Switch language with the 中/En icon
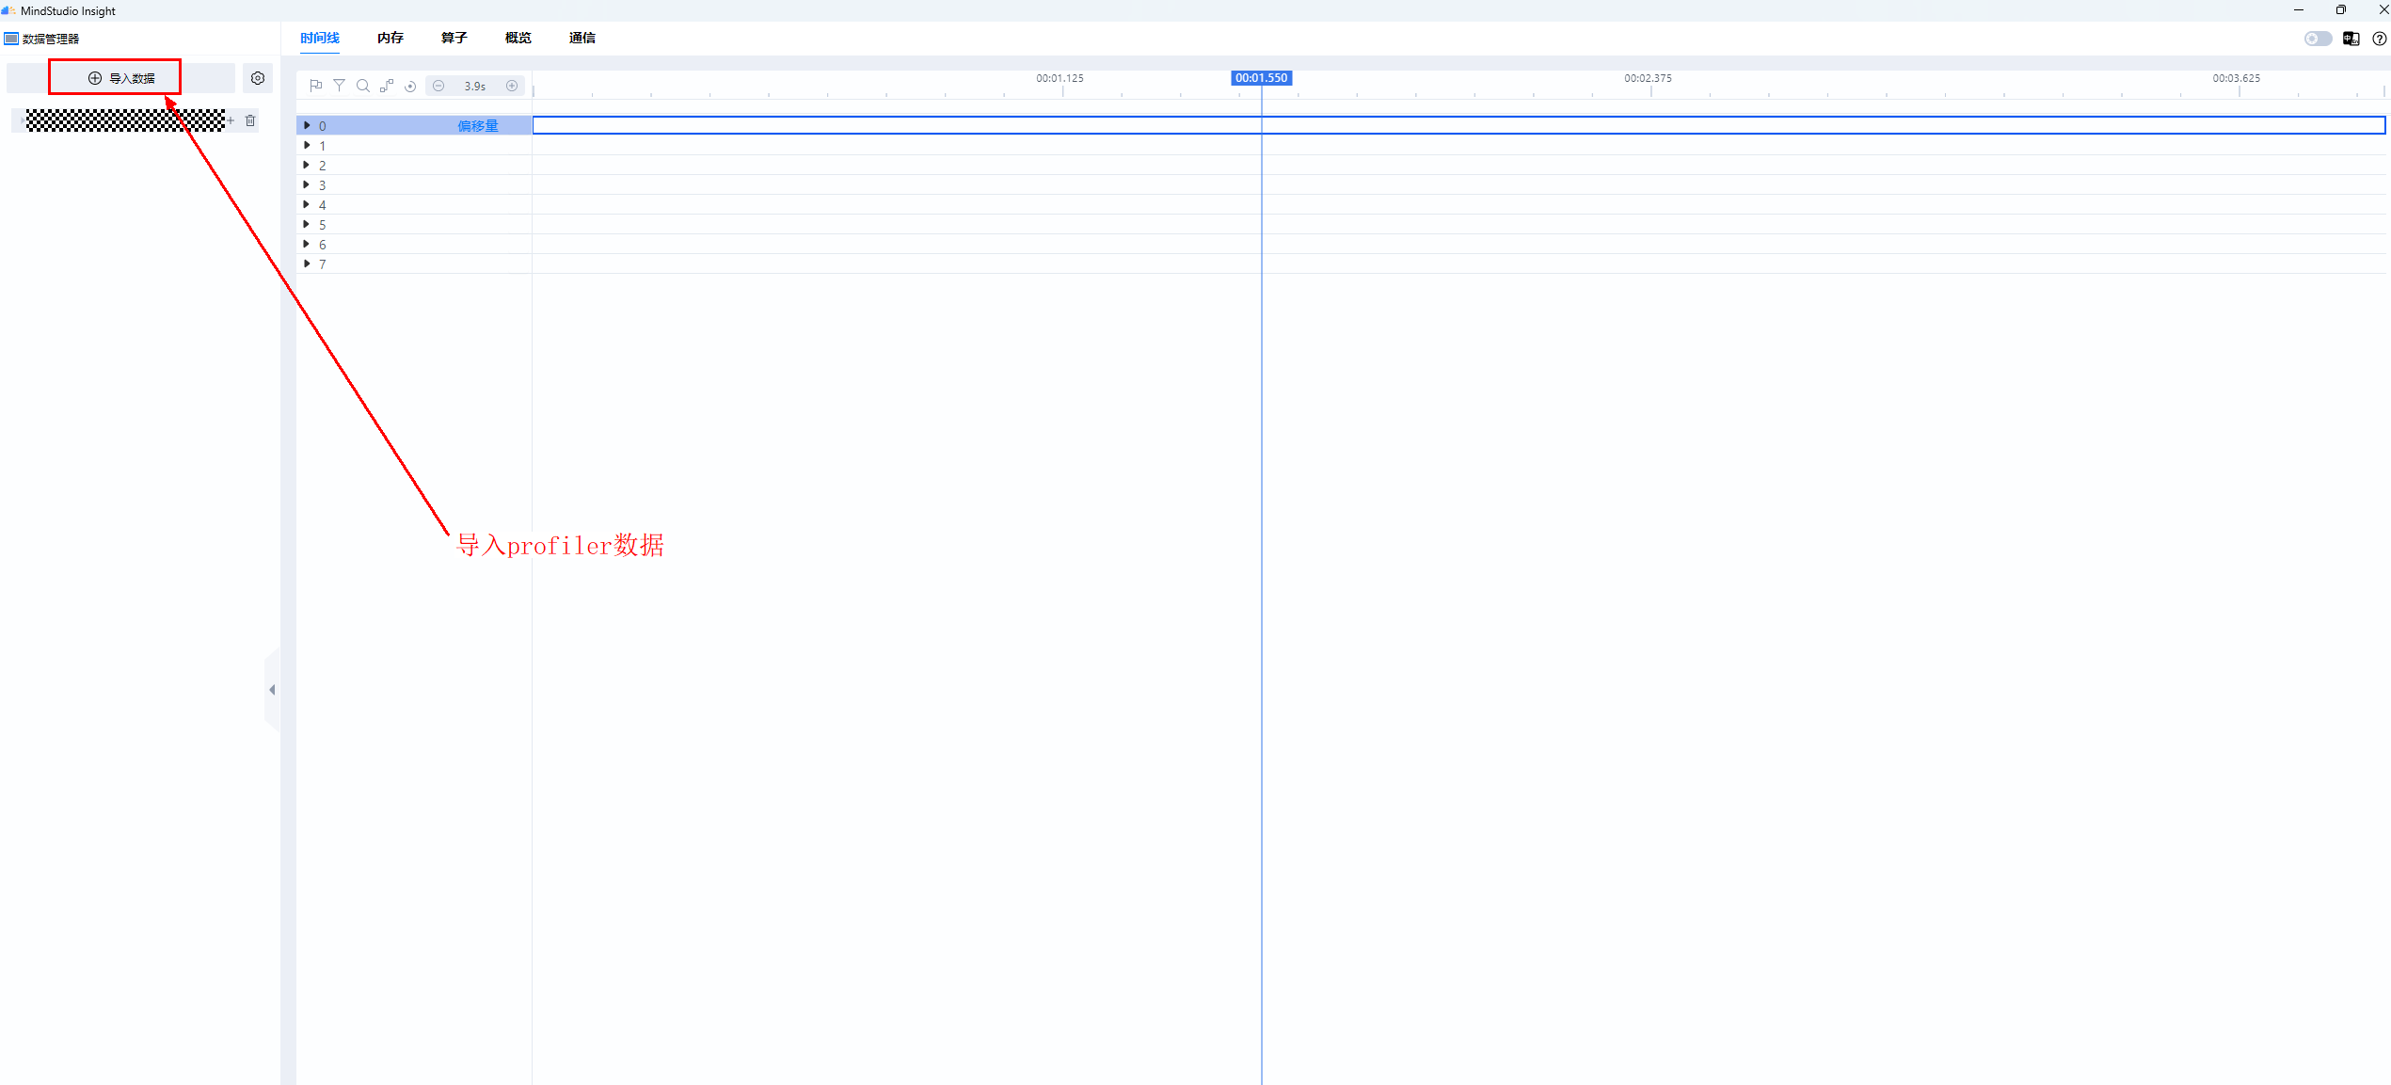Viewport: 2391px width, 1085px height. pos(2351,39)
